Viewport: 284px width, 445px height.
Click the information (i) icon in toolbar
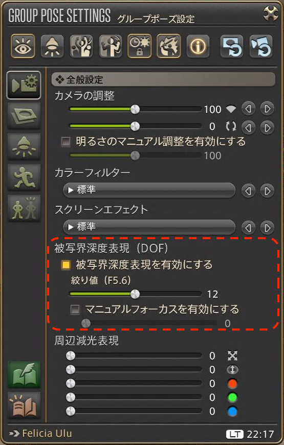pos(198,46)
